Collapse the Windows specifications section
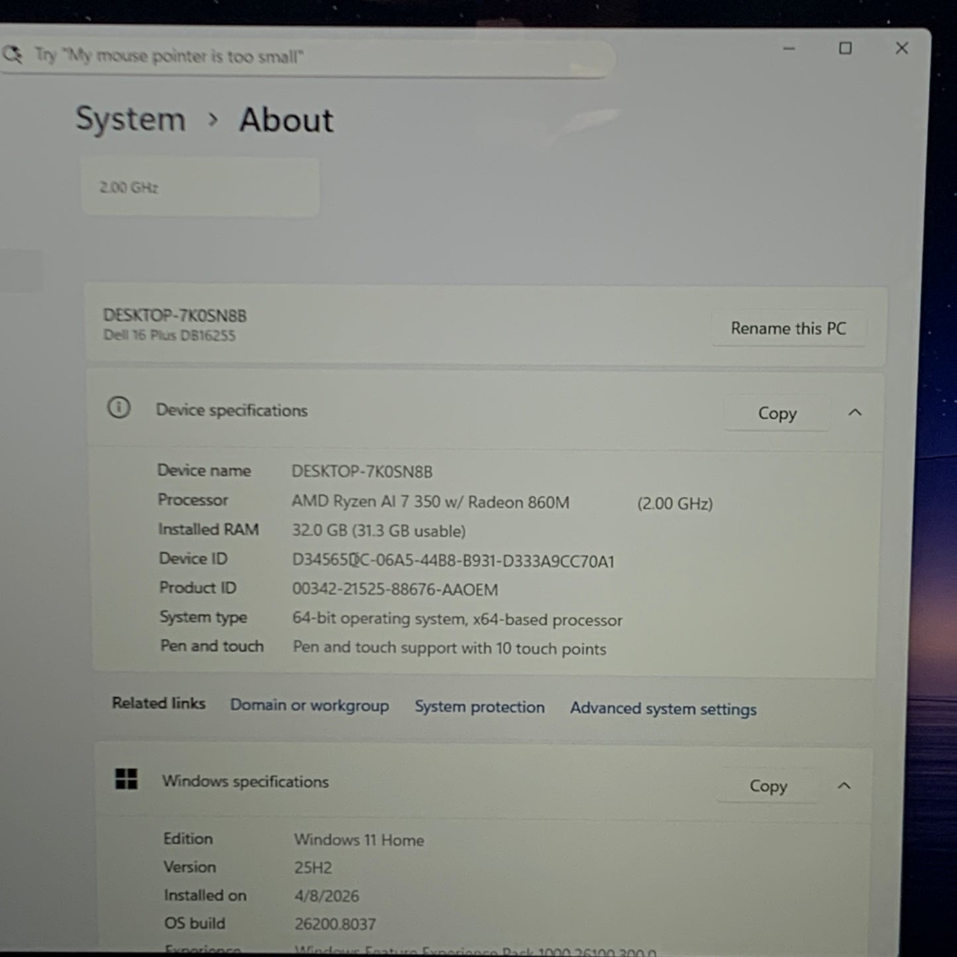 click(x=844, y=785)
